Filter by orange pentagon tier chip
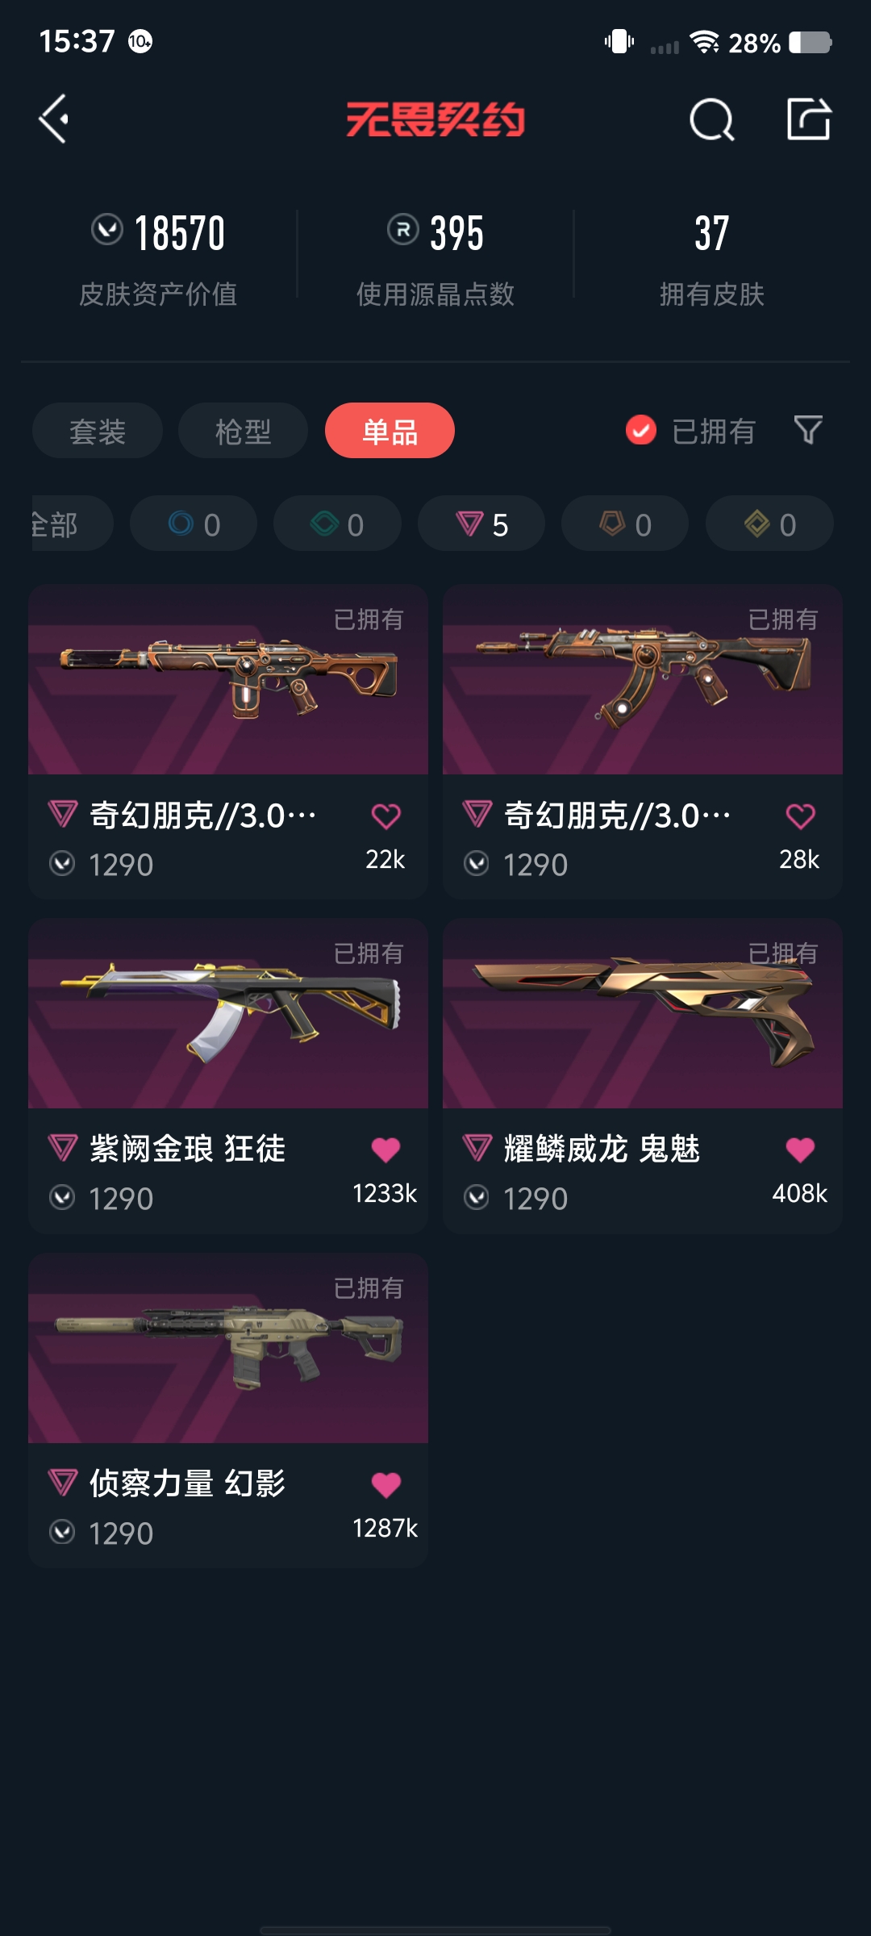 tap(625, 524)
